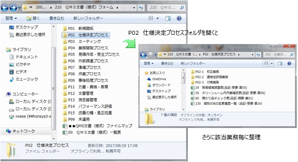Image resolution: width=298 pixels, height=162 pixels.
Task: Select デスクトップ in the left navigation pane
Action: pyautogui.click(x=23, y=27)
